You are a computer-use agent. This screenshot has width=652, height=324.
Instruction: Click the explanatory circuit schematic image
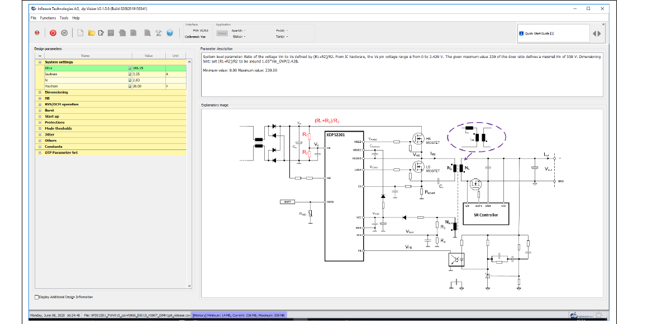402,202
